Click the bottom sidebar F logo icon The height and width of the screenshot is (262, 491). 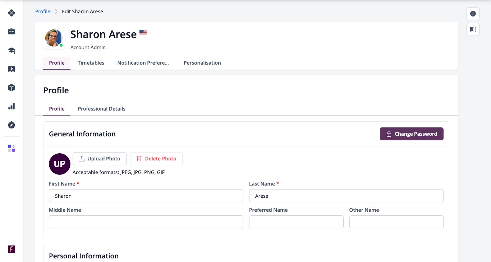click(x=12, y=249)
